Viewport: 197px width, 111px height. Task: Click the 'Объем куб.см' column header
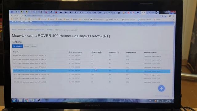[131, 52]
